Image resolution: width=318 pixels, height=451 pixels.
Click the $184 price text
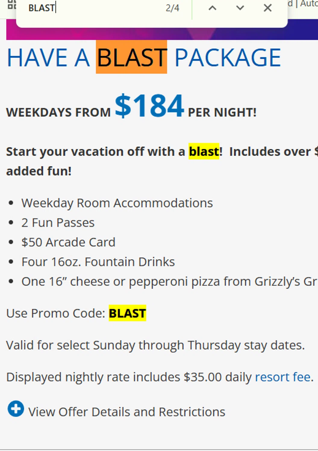[x=149, y=106]
